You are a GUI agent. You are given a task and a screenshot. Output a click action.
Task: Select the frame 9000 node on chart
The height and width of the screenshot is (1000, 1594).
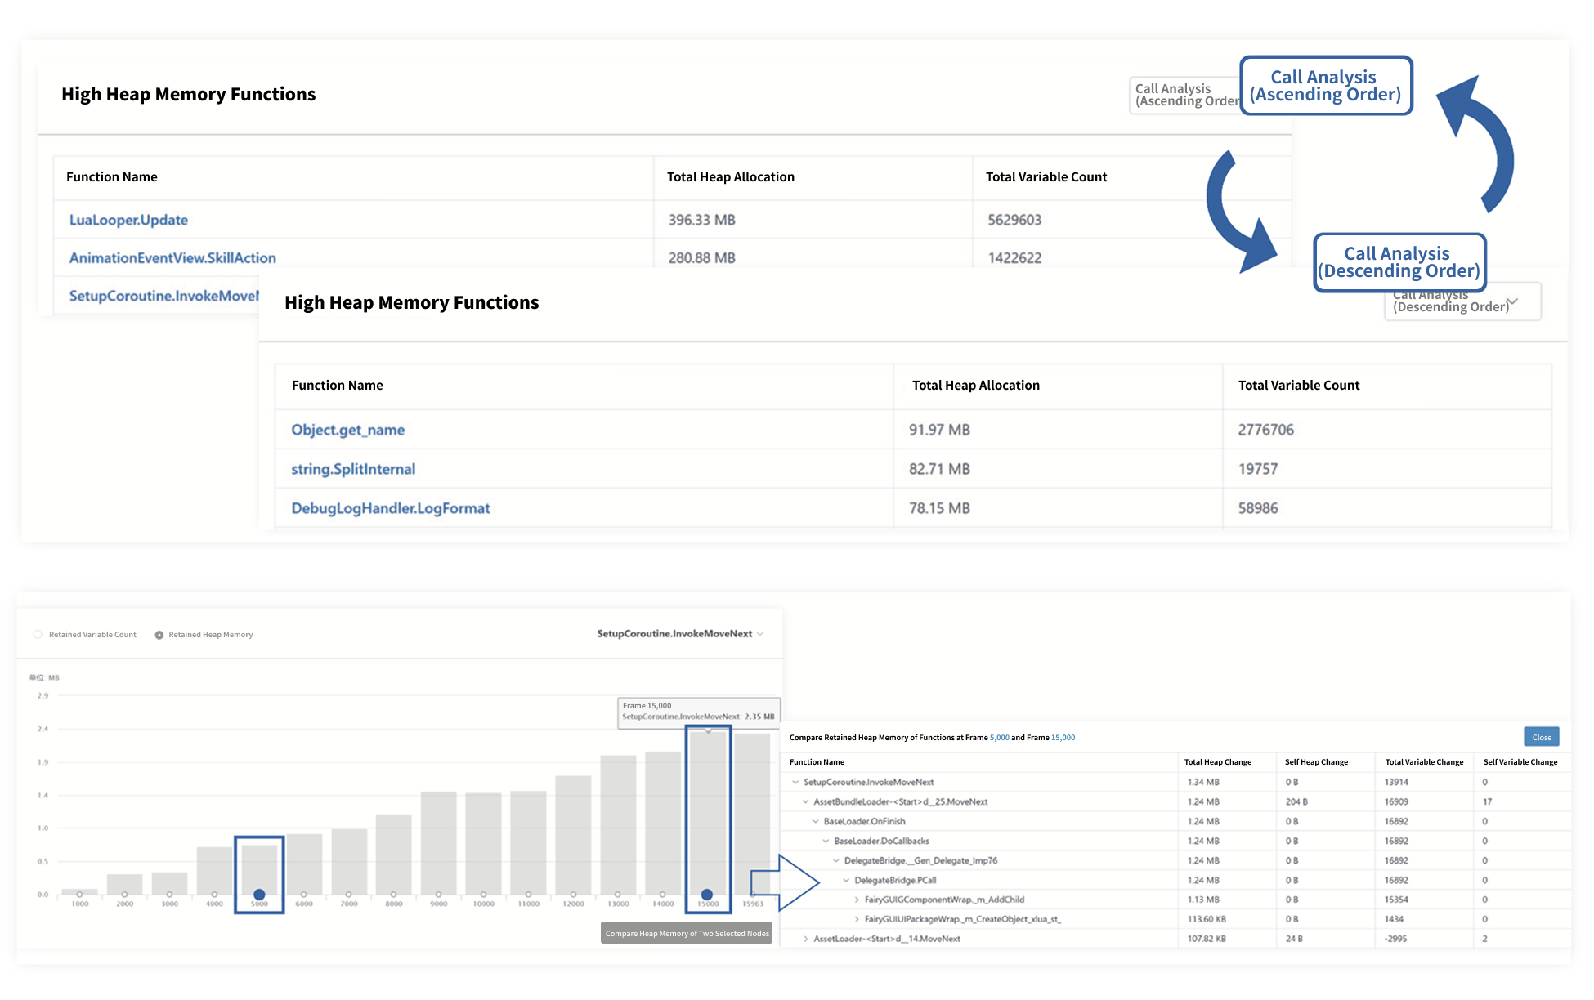pyautogui.click(x=438, y=895)
